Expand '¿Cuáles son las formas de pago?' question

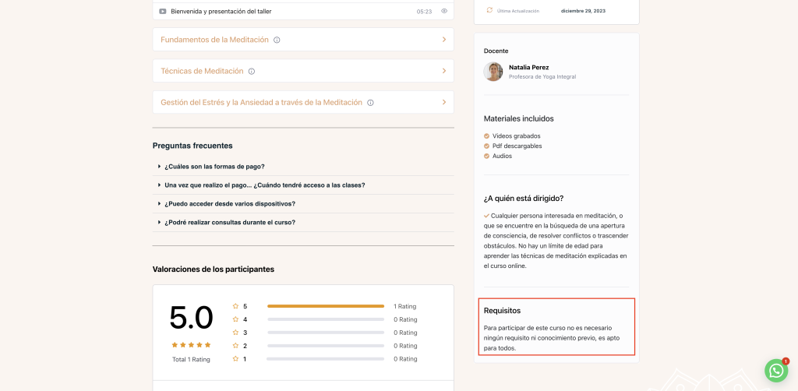(214, 166)
